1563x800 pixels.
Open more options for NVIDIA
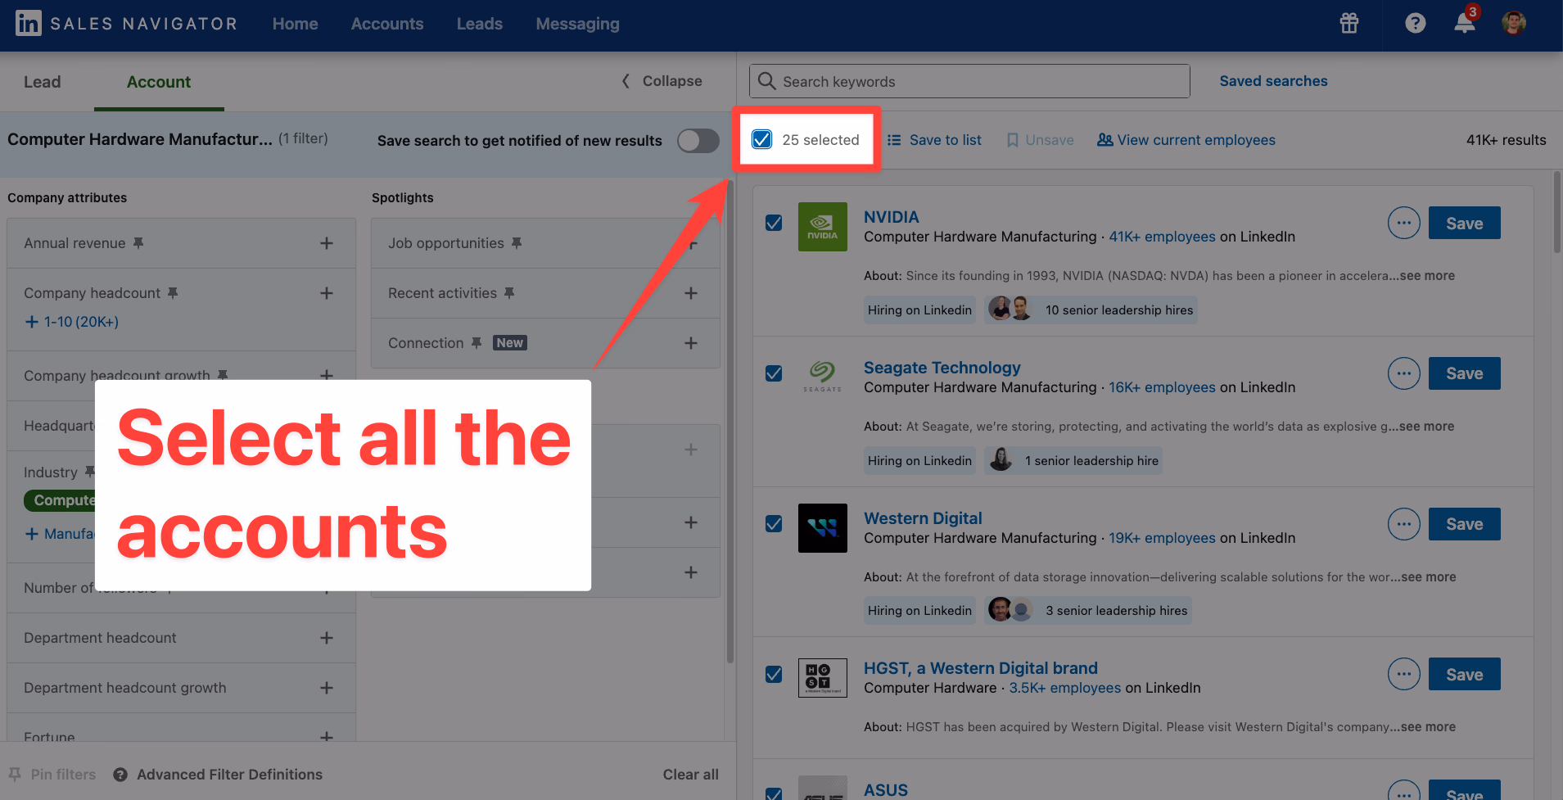click(x=1404, y=223)
